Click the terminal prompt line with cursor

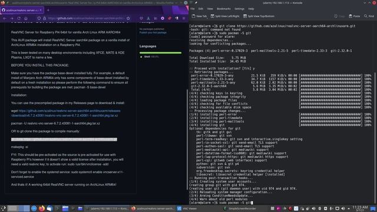coord(221,203)
